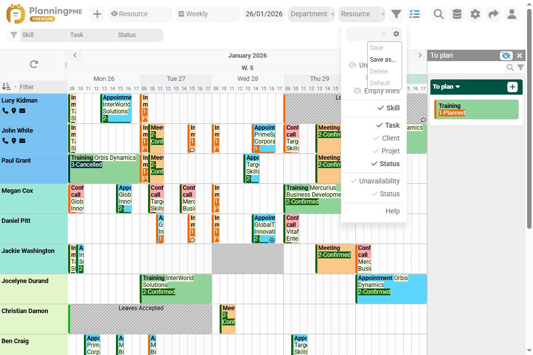The image size is (533, 355).
Task: Click the refresh planning icon
Action: (34, 64)
